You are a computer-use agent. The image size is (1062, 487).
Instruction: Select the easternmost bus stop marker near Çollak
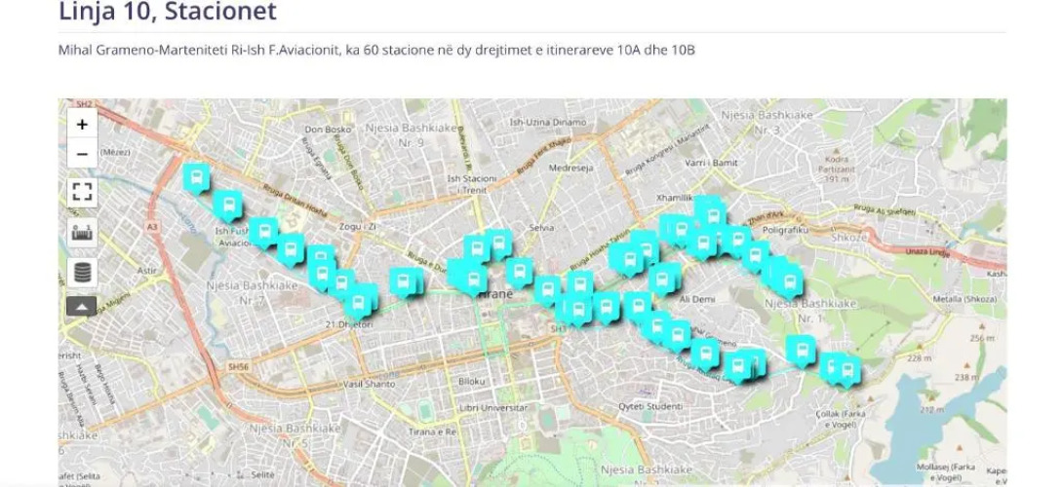click(847, 371)
